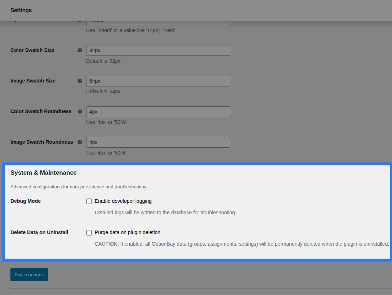Click the 'Use inherit or a value' hint

[x=131, y=30]
